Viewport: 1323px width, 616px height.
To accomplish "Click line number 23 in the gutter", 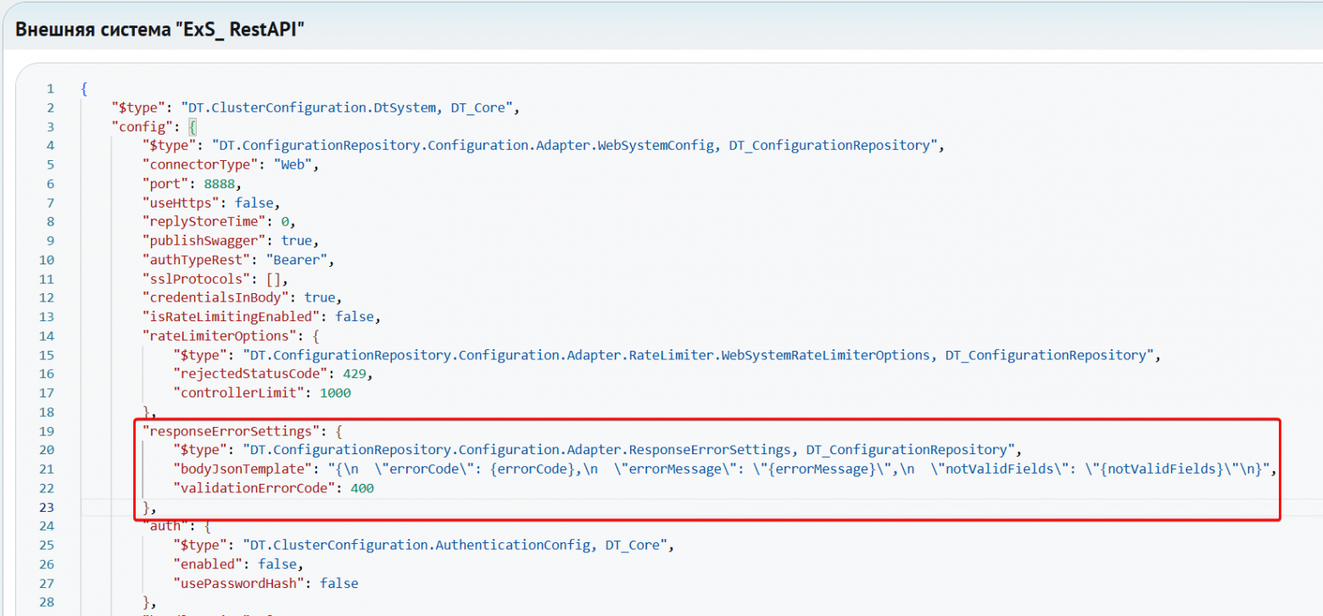I will (47, 508).
